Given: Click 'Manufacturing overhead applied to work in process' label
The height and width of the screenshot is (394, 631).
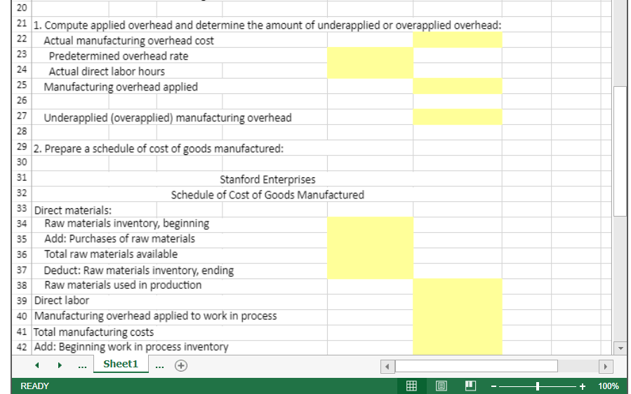Looking at the screenshot, I should pos(155,316).
